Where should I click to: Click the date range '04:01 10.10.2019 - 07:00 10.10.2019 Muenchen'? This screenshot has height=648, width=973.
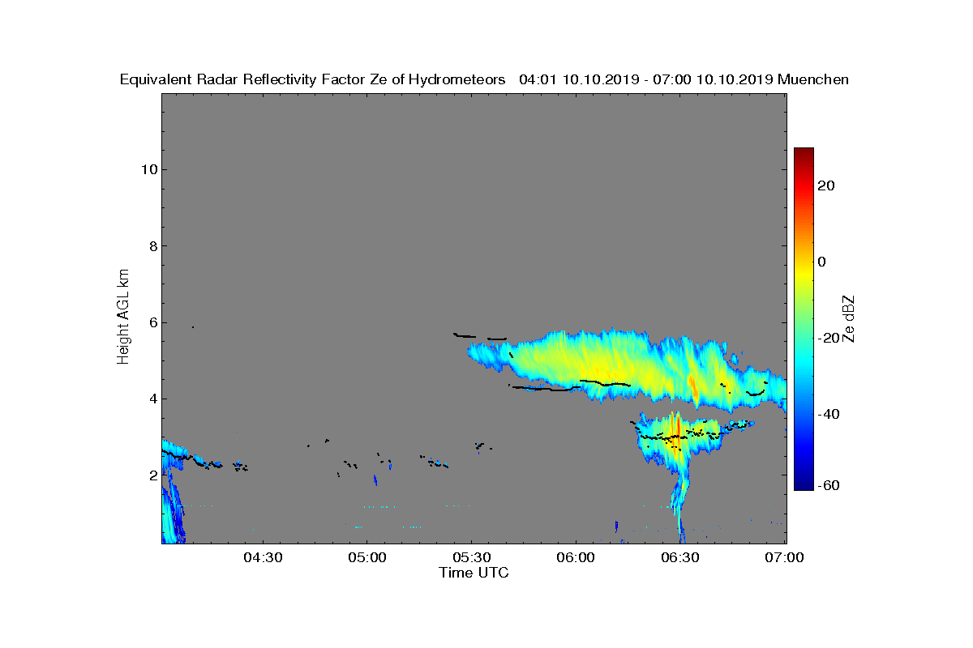coord(684,79)
